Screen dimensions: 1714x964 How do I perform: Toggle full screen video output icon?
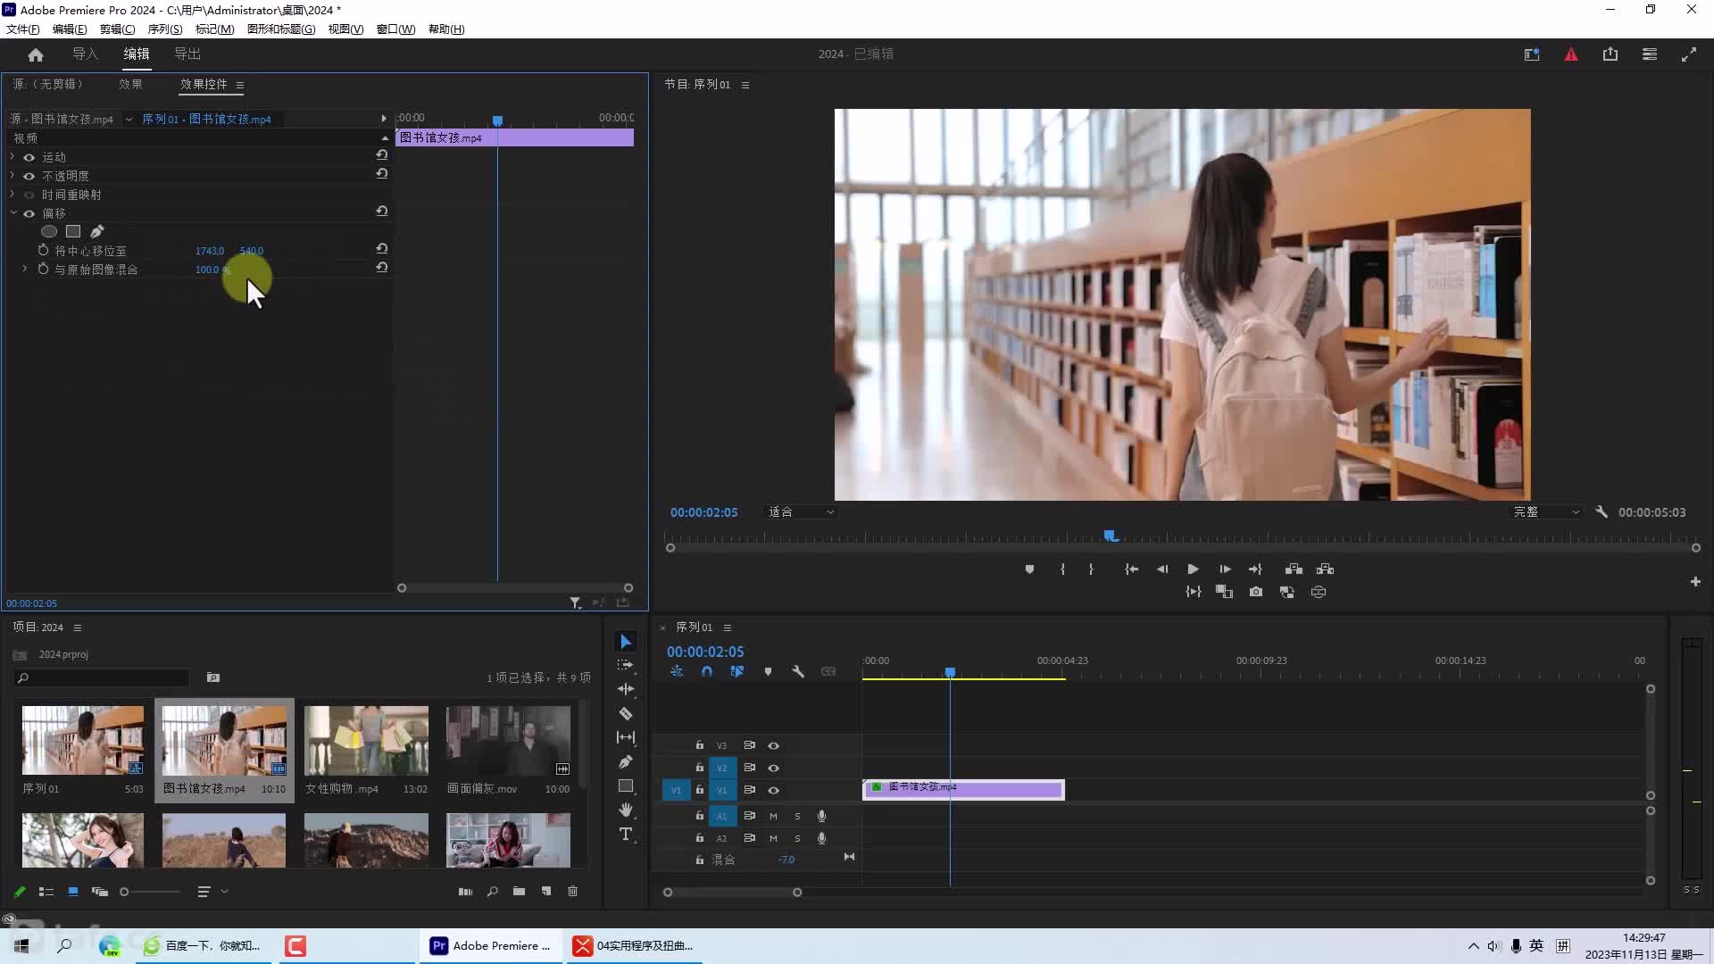point(1689,54)
